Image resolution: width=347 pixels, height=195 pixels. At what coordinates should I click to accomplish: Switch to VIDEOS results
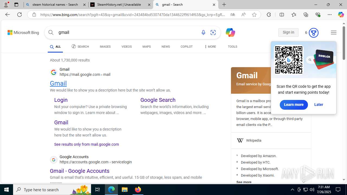coord(127,47)
